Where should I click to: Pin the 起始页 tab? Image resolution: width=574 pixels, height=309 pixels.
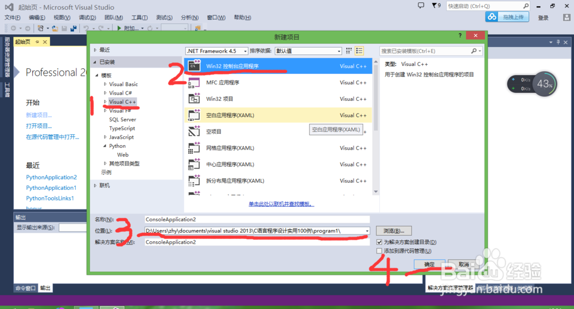click(x=37, y=42)
